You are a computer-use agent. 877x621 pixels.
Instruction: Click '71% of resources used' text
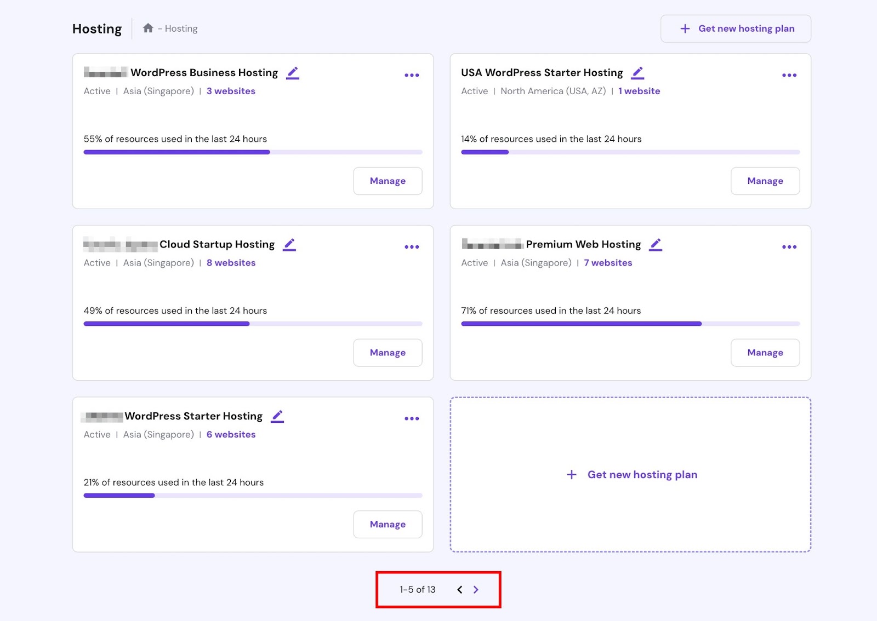(551, 311)
